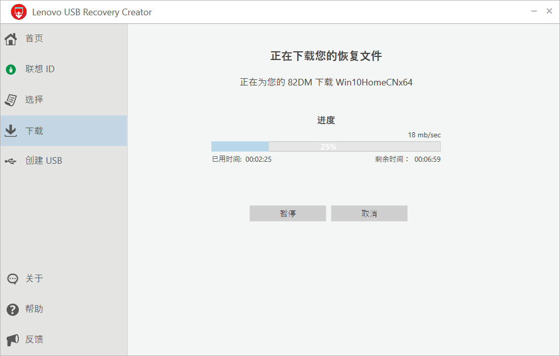Go to the 联想 ID text label

click(40, 69)
